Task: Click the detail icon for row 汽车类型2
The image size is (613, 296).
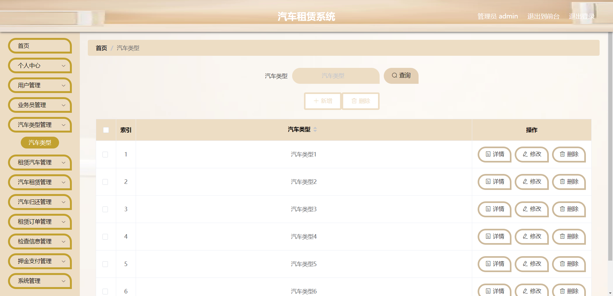Action: pyautogui.click(x=488, y=182)
